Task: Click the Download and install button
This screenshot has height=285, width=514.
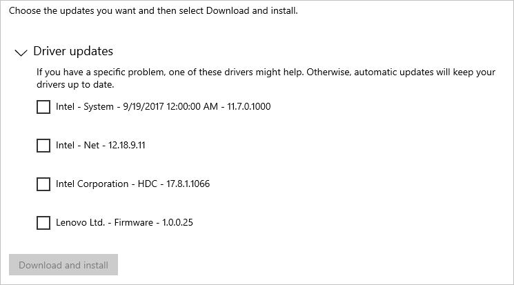Action: click(x=63, y=265)
